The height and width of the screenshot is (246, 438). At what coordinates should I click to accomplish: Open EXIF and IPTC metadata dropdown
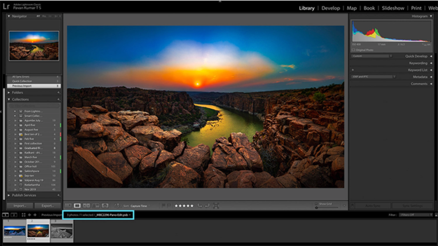pos(372,76)
